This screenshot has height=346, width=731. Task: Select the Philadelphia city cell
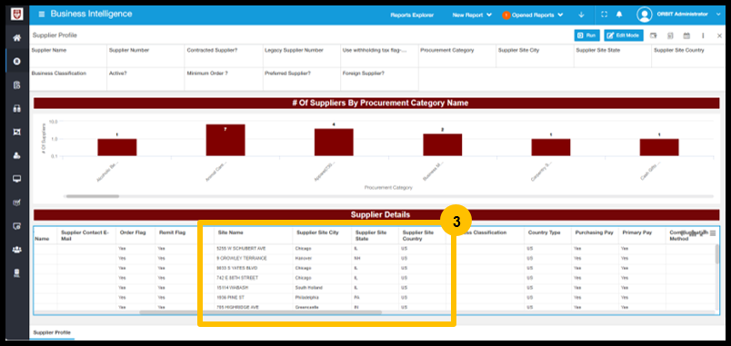[322, 298]
